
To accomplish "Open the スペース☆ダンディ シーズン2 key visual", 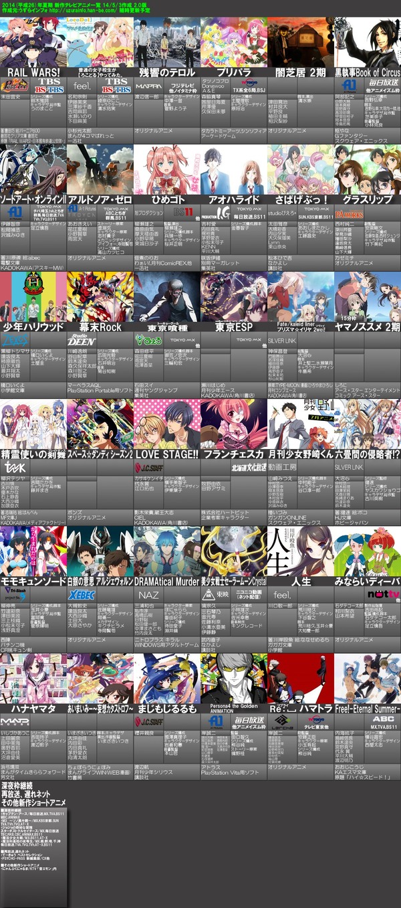I will [x=100, y=423].
